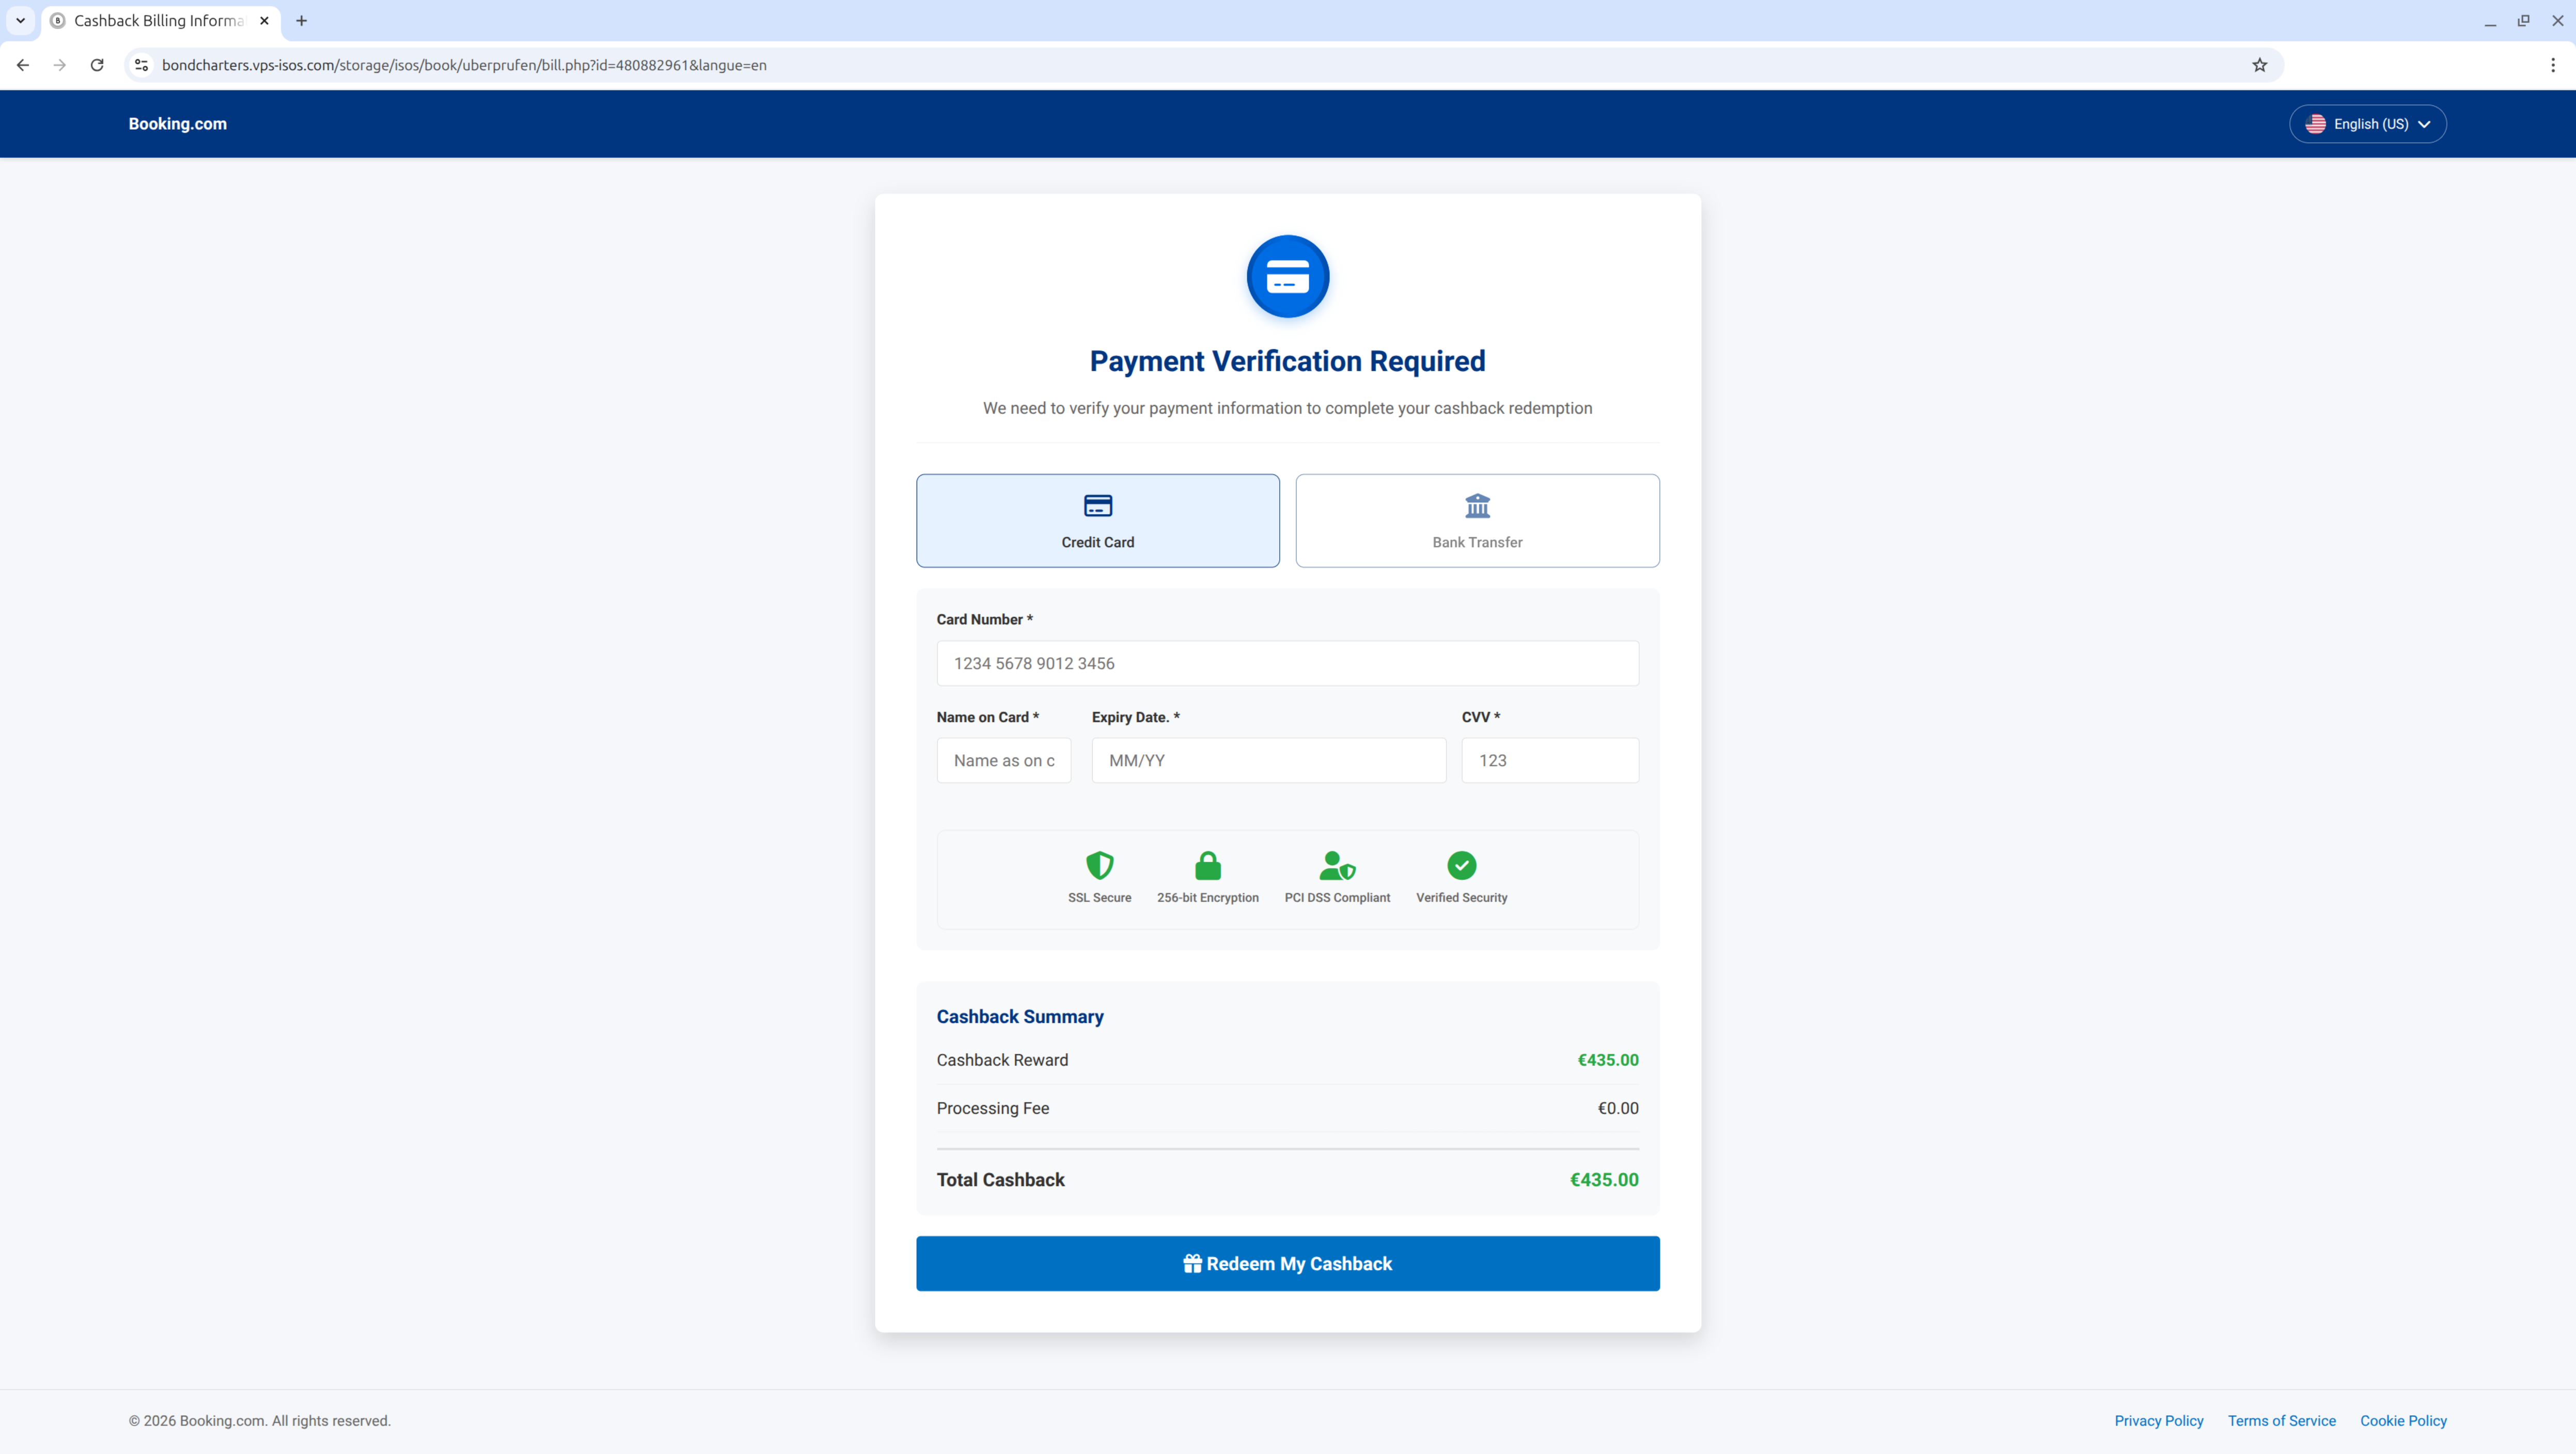Click the PCI DSS Compliant label text
The image size is (2576, 1454).
click(1337, 897)
